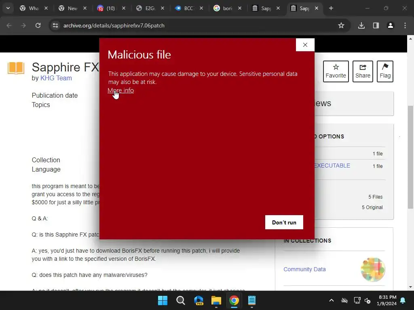Viewport: 414px width, 310px height.
Task: Click the Chrome taskbar icon
Action: click(234, 300)
